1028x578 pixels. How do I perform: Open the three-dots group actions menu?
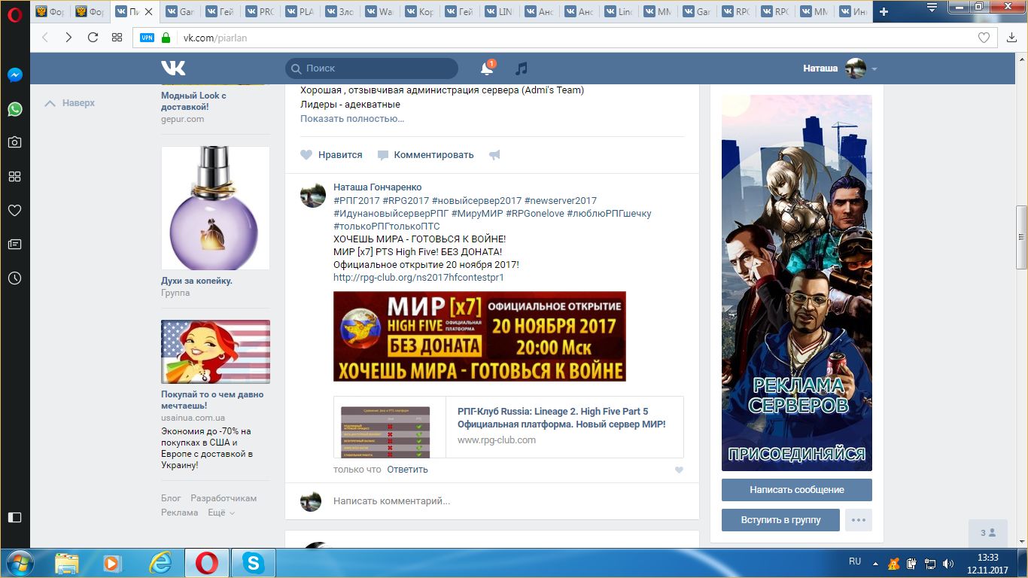858,520
